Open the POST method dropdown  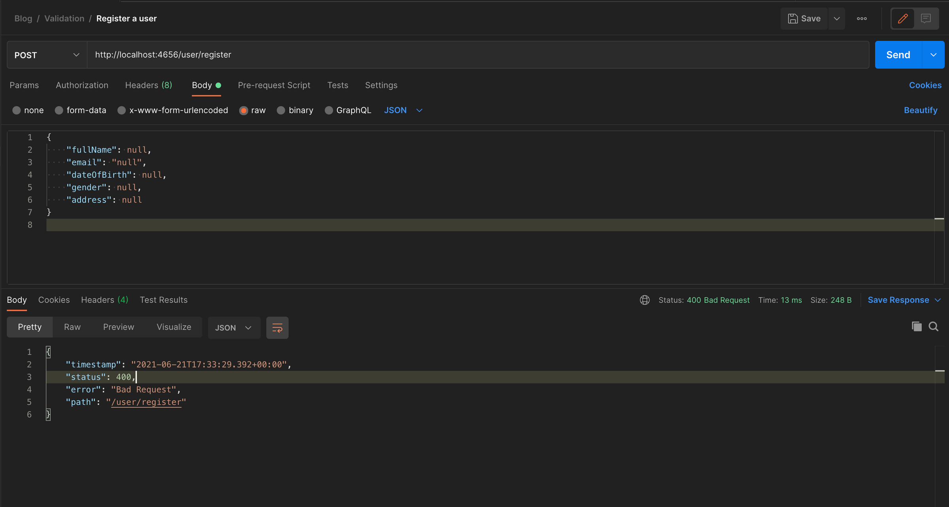click(46, 55)
